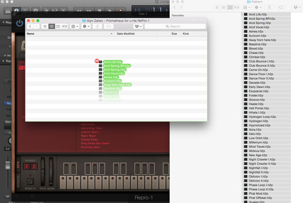303x203 pixels.
Task: Select Exoplanet.h2p file icon in Pattern window
Action: tap(245, 91)
